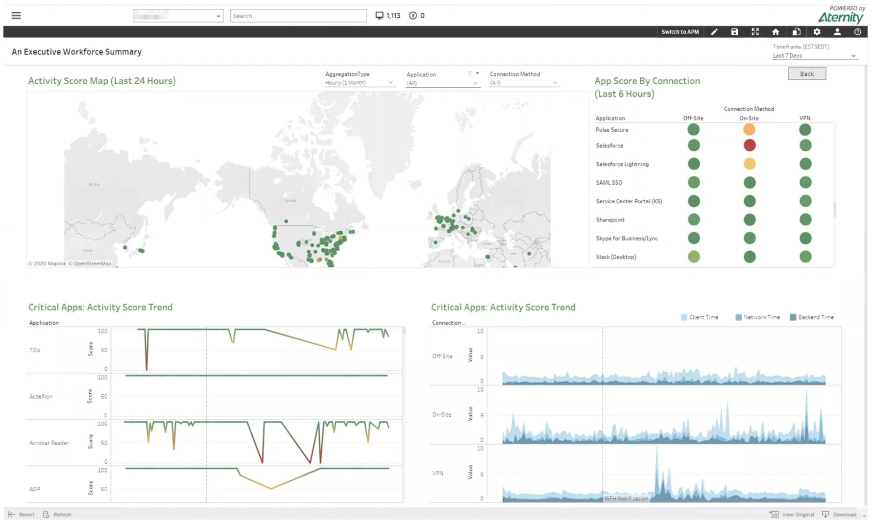Toggle the Network Time legend item
Screen dimensions: 872x524
click(758, 317)
